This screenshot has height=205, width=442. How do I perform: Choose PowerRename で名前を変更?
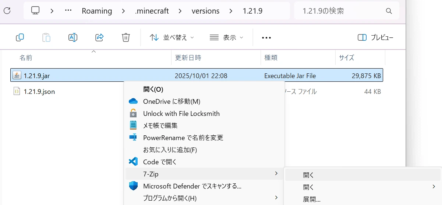[204, 138]
